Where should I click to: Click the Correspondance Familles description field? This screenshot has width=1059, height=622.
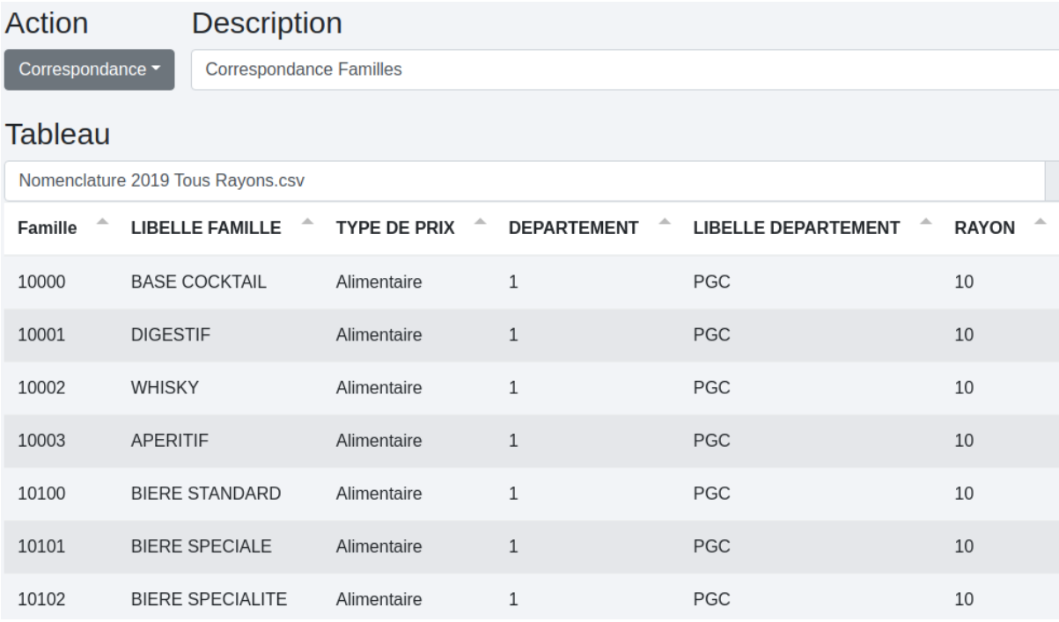pos(616,70)
